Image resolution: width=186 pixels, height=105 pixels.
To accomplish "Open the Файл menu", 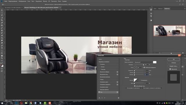I will click(6, 1).
